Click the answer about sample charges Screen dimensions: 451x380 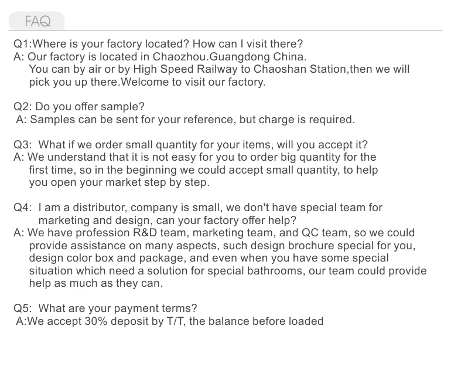tap(185, 120)
